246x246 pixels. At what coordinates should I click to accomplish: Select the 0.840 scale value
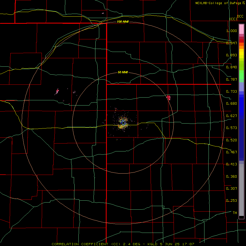click(232, 67)
